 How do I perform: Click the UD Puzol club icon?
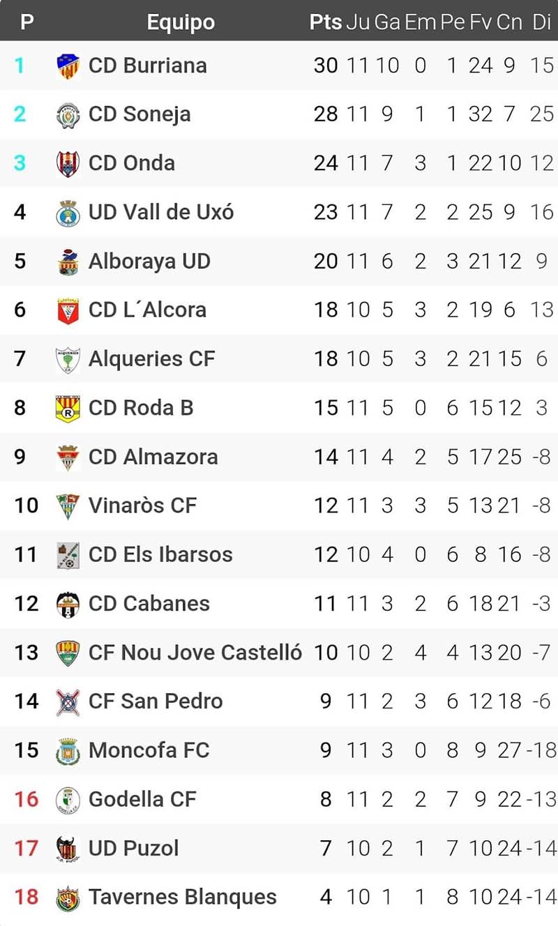click(68, 849)
